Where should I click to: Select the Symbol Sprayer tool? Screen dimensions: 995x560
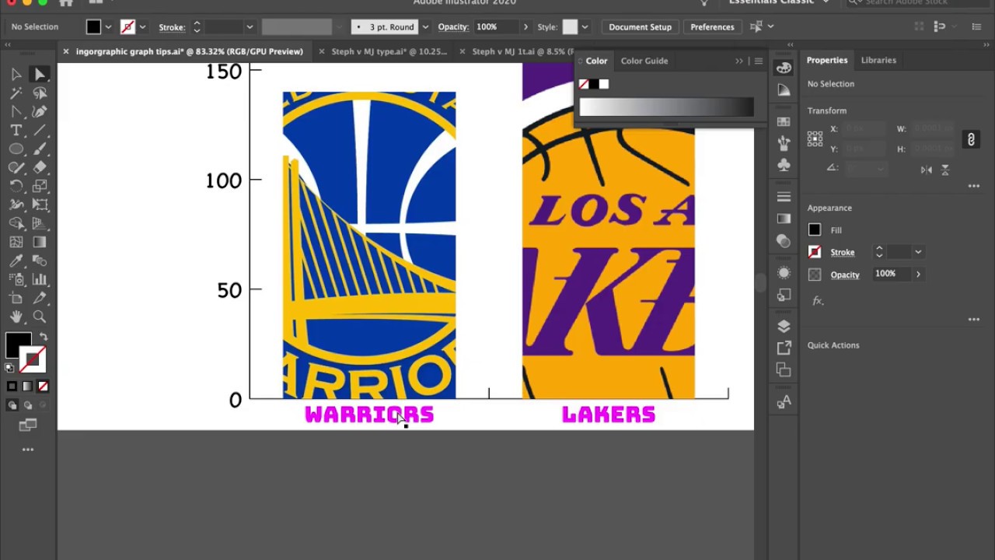16,279
